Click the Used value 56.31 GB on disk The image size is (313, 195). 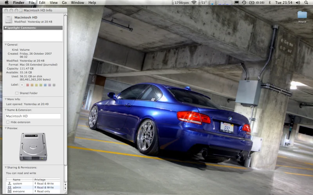point(31,76)
